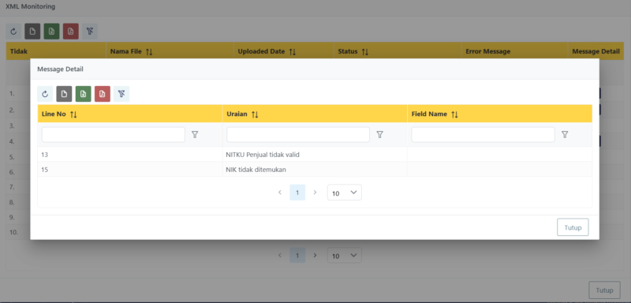
Task: Go to previous page in XML Monitoring
Action: [280, 255]
